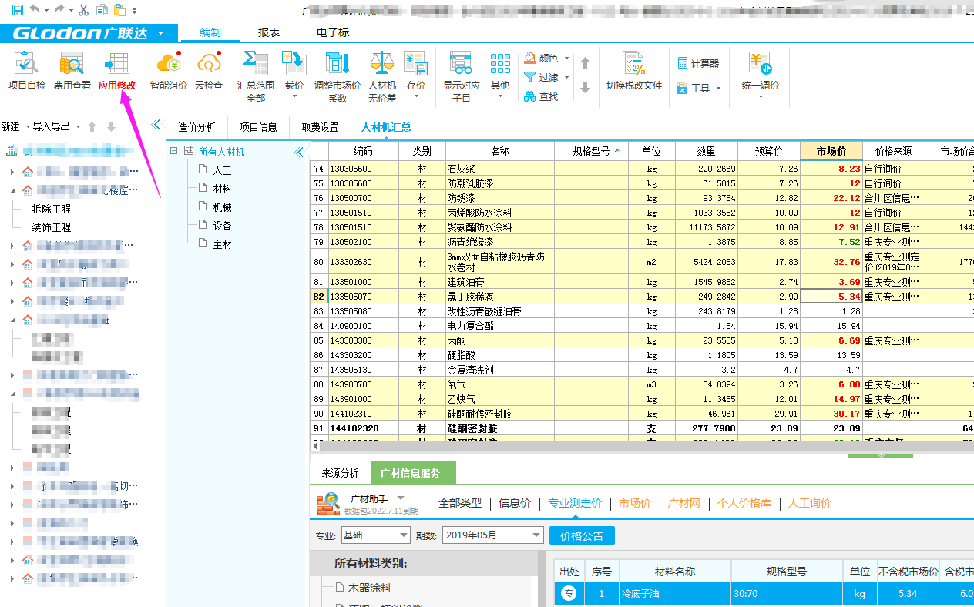Image resolution: width=974 pixels, height=607 pixels.
Task: Open the 期数 combo box showing 2019年05月
Action: coord(493,535)
